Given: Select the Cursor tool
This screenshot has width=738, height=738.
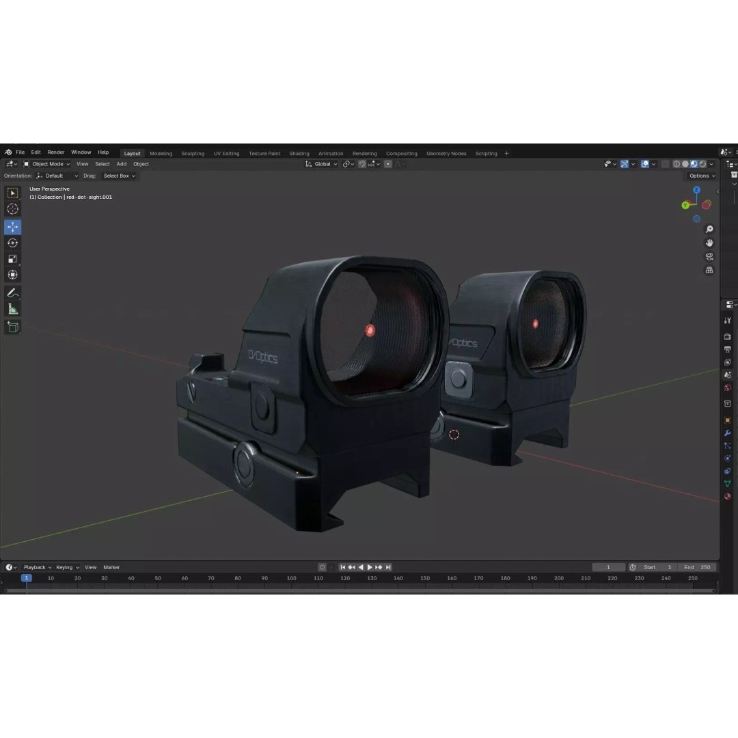Looking at the screenshot, I should pos(13,209).
